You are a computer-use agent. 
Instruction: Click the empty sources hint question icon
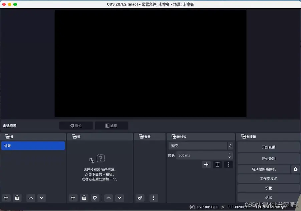(x=101, y=158)
